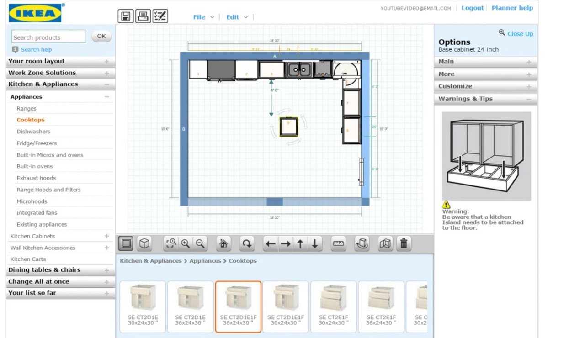
Task: Open Range Hoods and Filters category
Action: 48,190
